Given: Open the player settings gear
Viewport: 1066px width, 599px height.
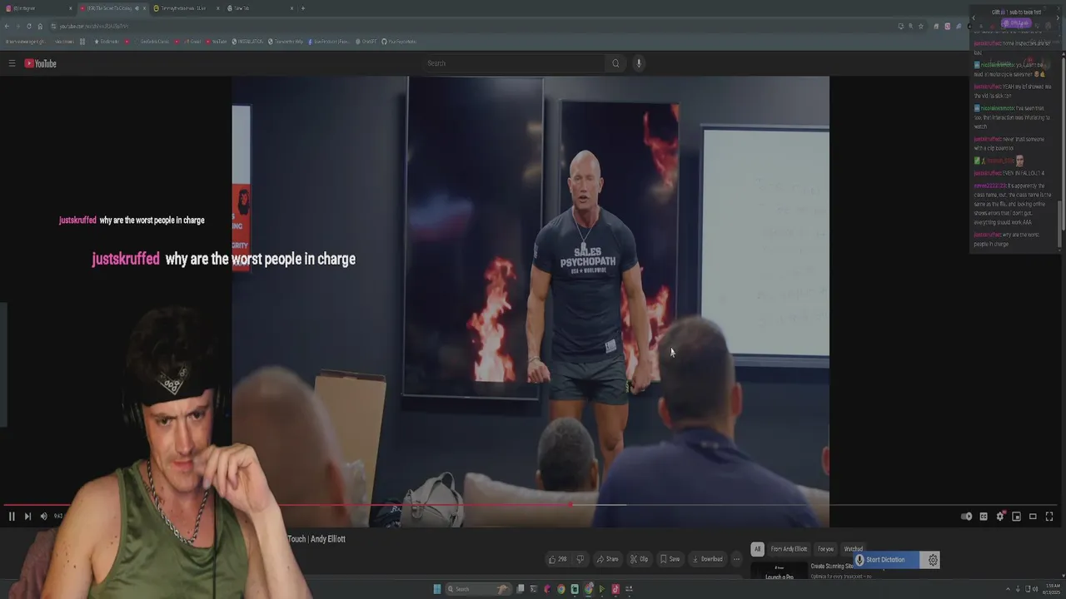Looking at the screenshot, I should coord(1000,517).
